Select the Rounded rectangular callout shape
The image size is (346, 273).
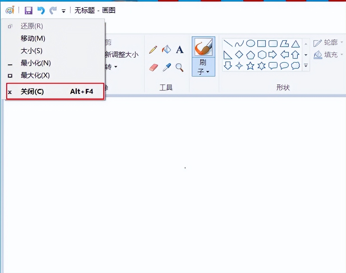(x=273, y=66)
